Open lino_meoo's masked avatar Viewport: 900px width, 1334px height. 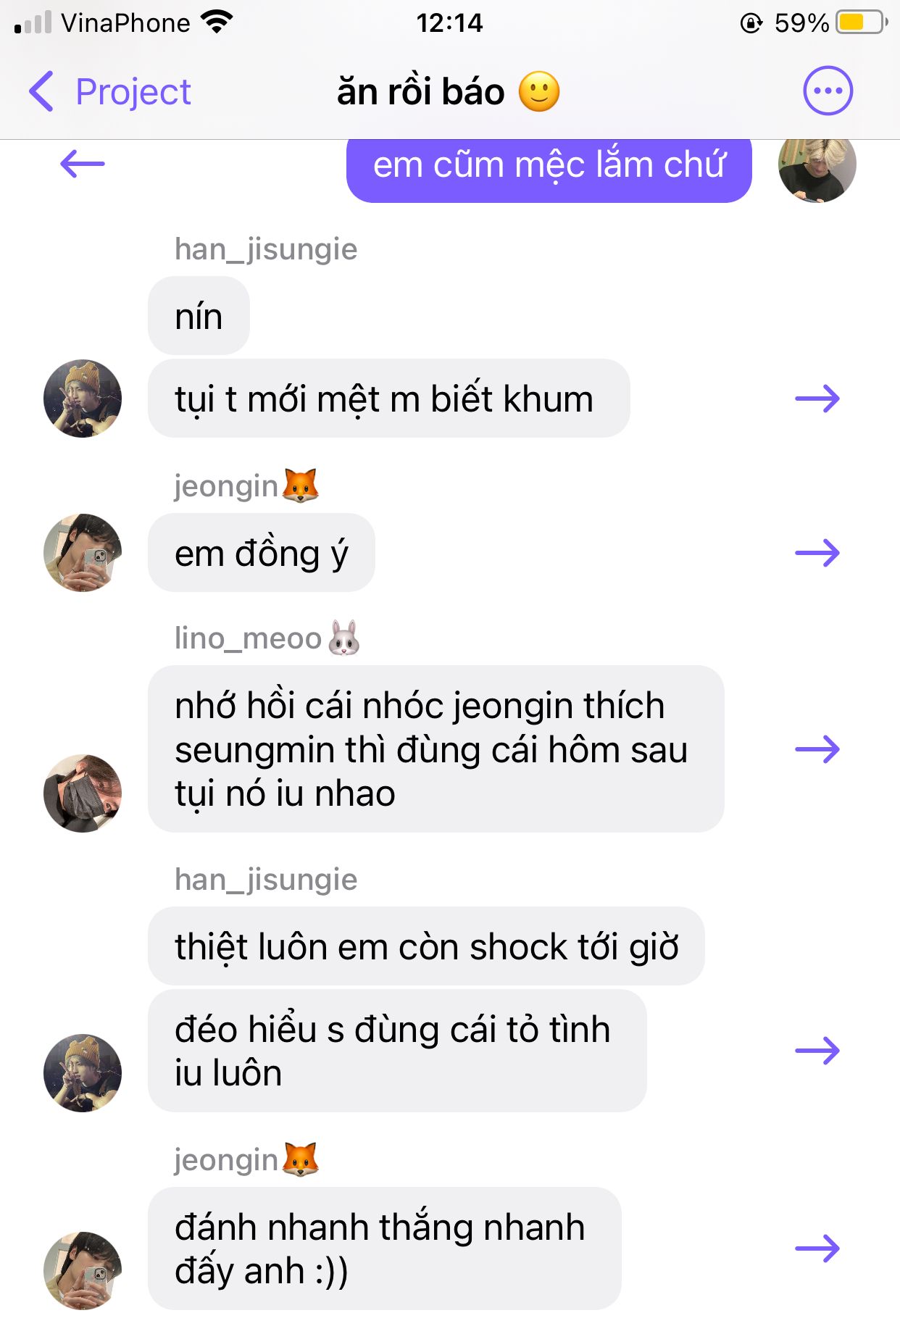coord(83,793)
